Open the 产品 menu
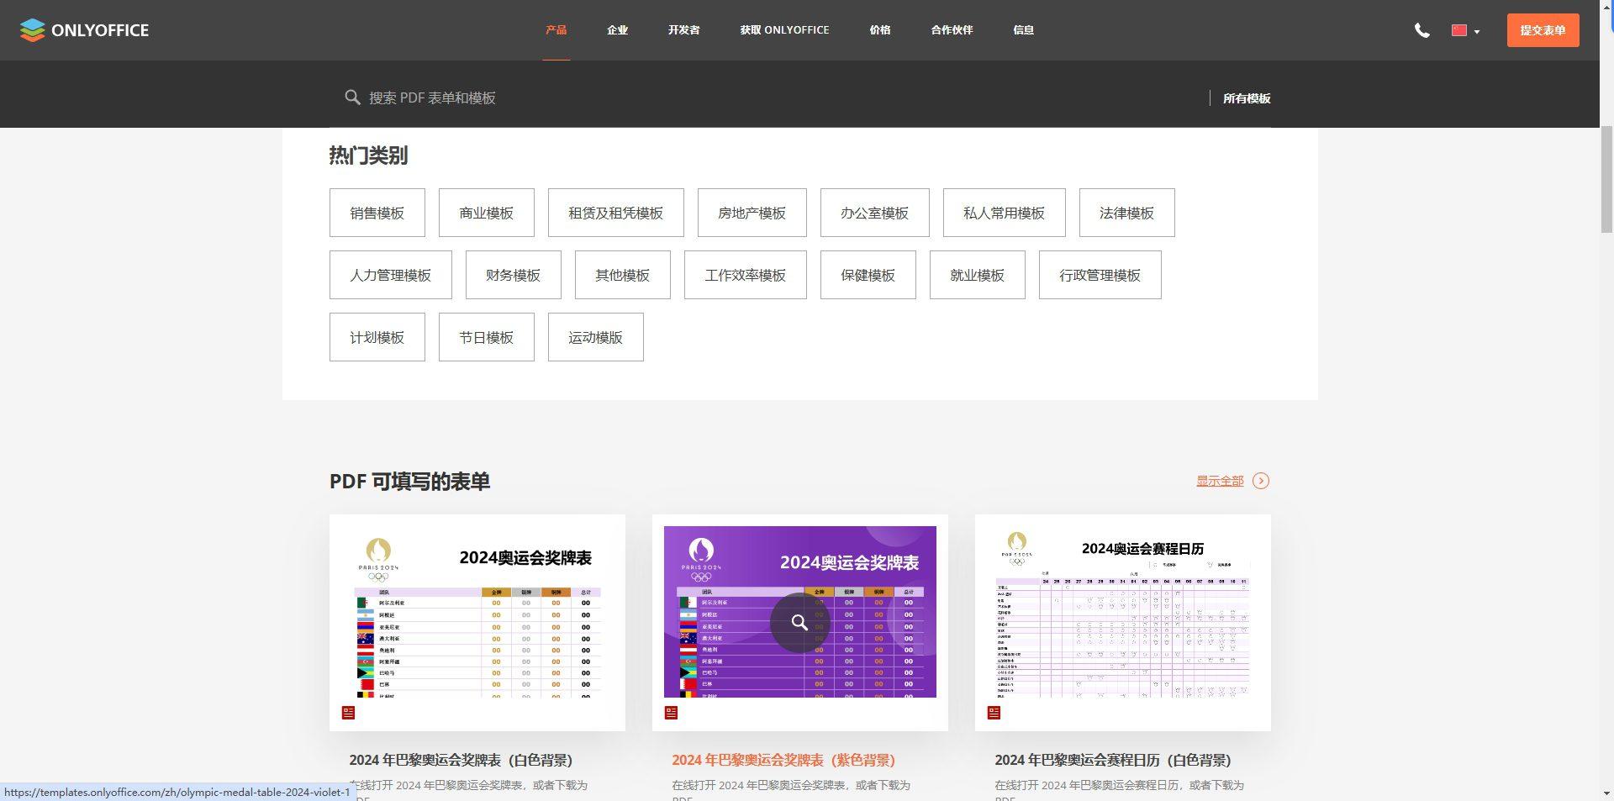 tap(555, 30)
